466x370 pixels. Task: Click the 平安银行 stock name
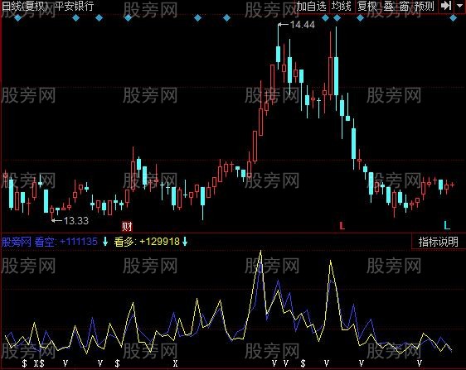point(75,6)
